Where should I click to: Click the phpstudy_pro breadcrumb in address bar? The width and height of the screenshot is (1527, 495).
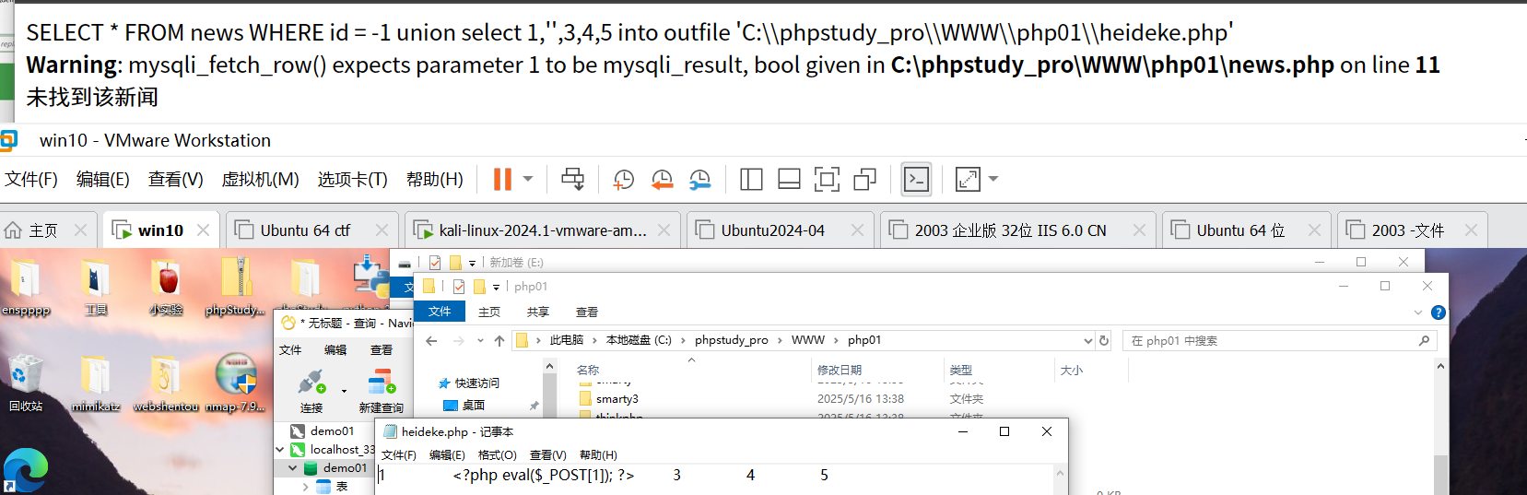(731, 340)
